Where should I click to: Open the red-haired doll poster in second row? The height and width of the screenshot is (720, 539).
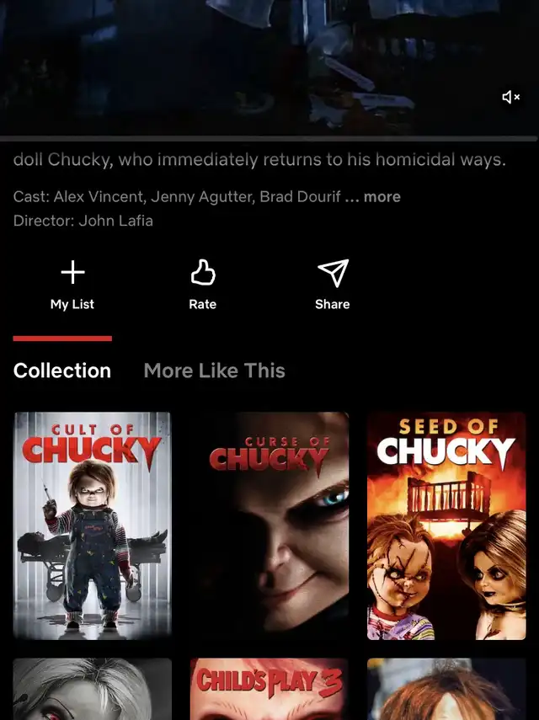pos(446,689)
